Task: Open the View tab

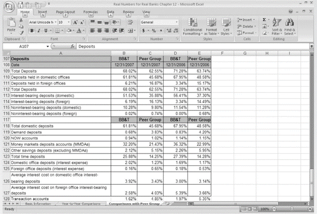Action: click(x=146, y=12)
